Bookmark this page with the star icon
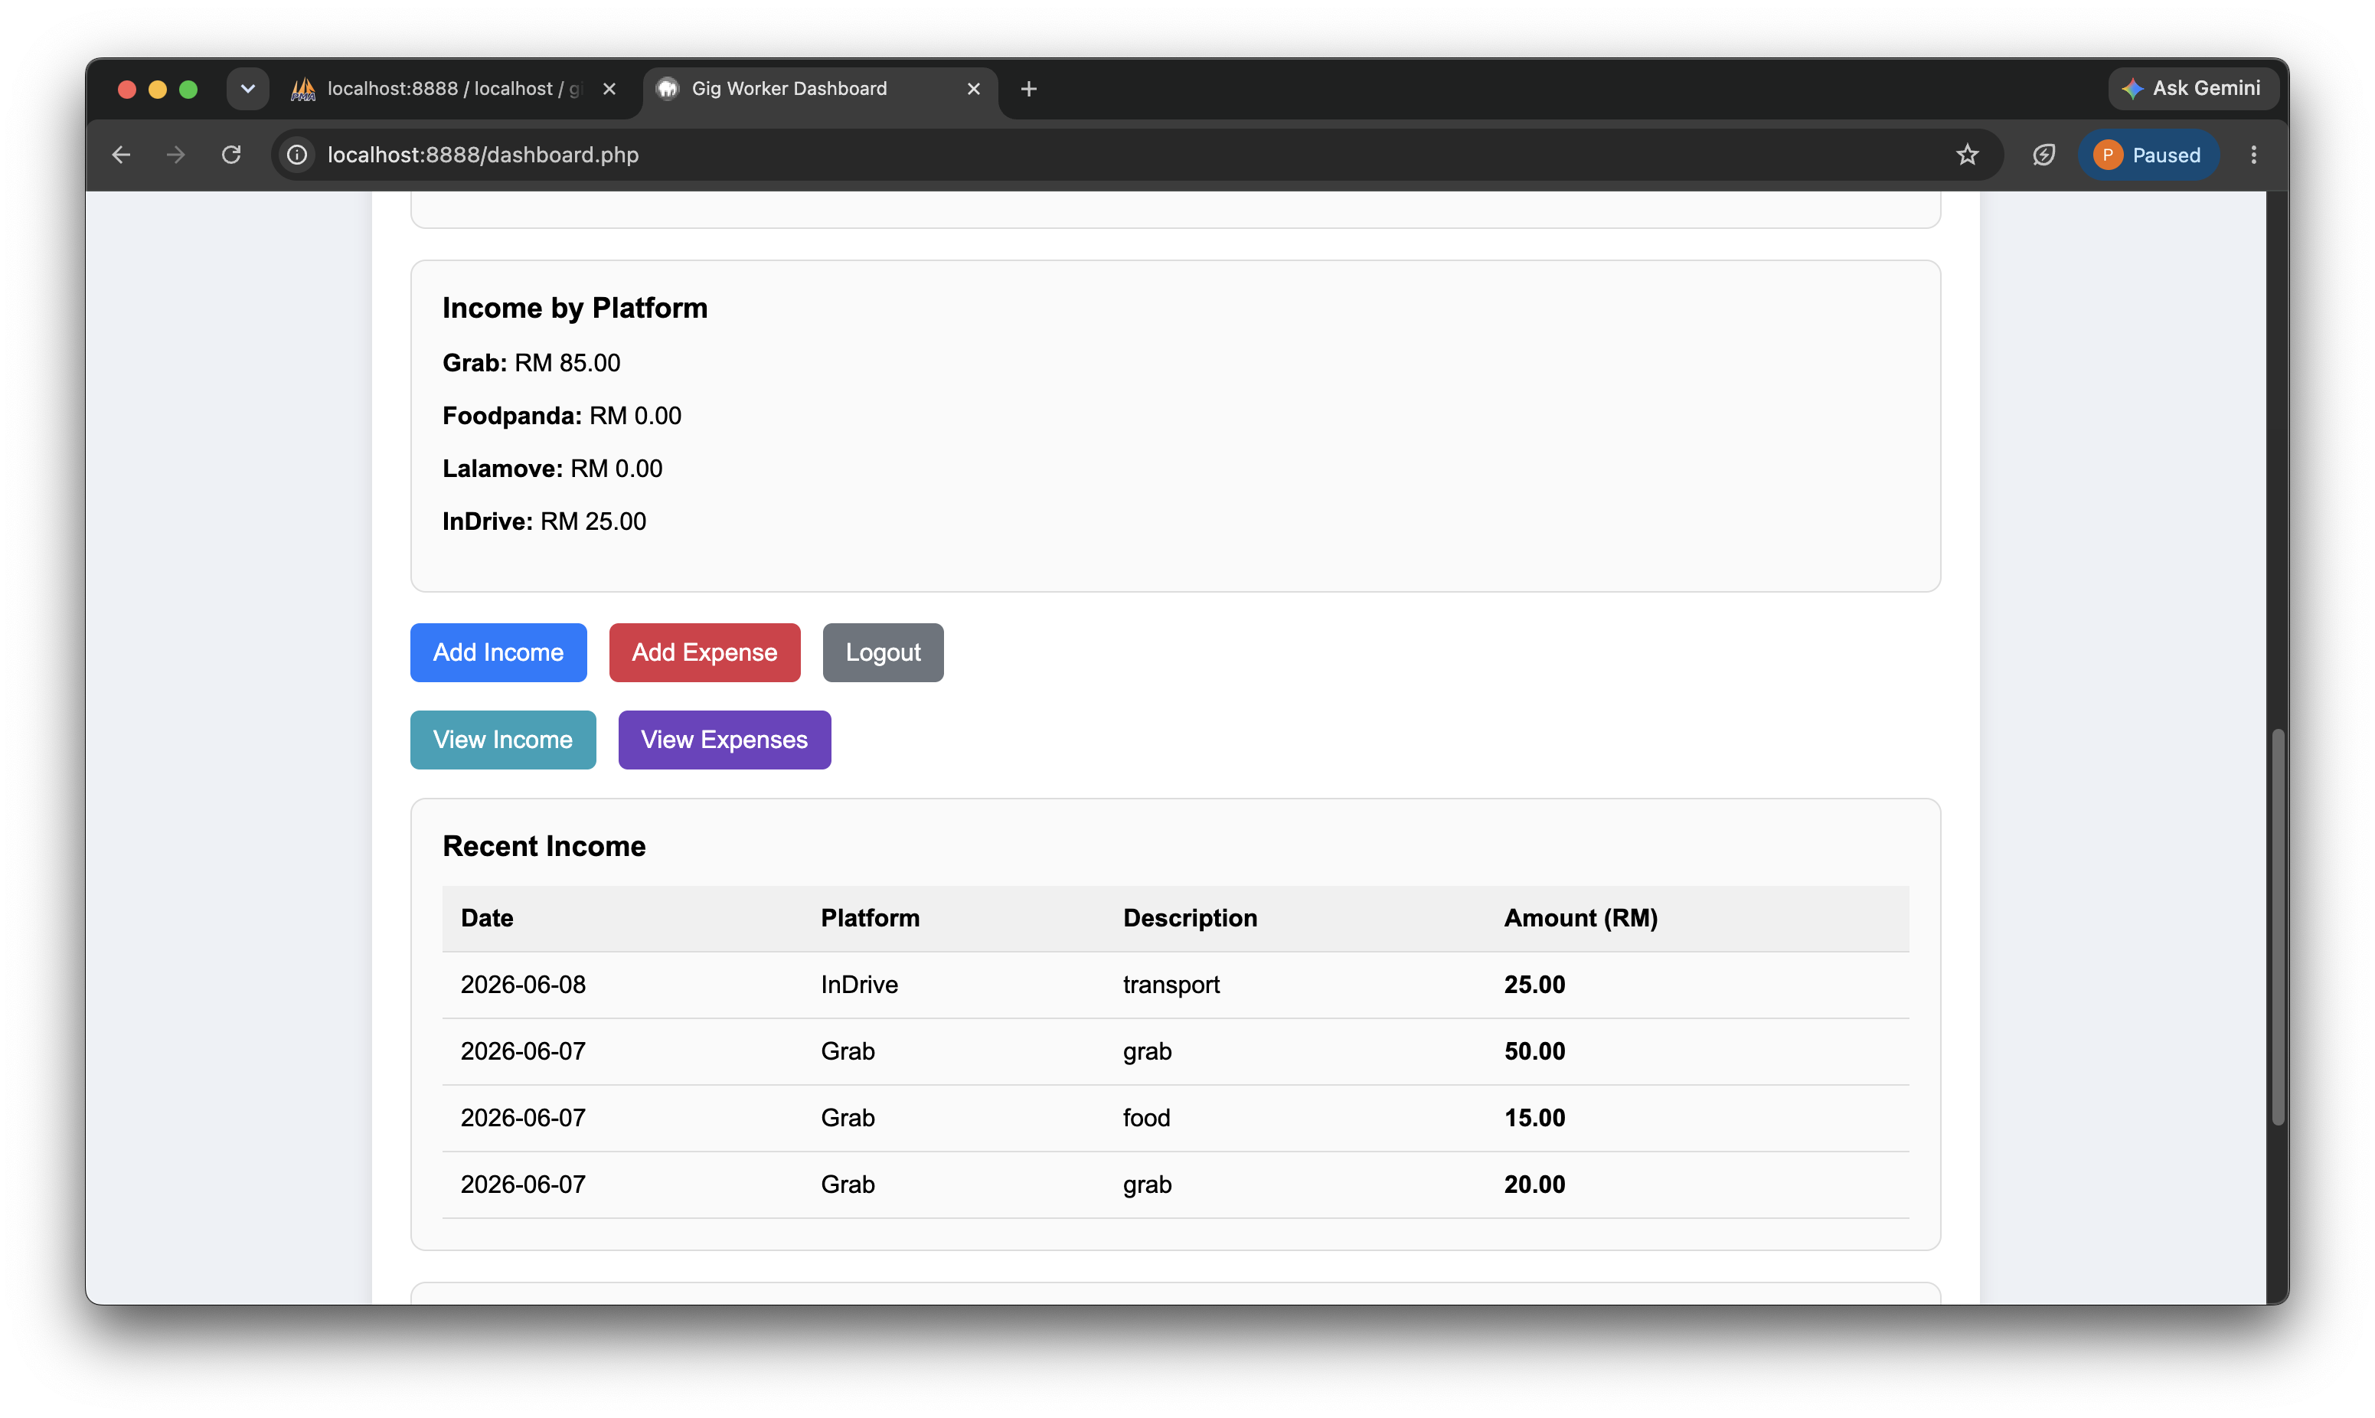 point(1966,155)
